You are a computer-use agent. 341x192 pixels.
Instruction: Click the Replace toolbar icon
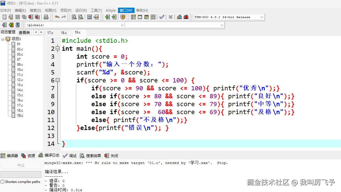point(80,17)
